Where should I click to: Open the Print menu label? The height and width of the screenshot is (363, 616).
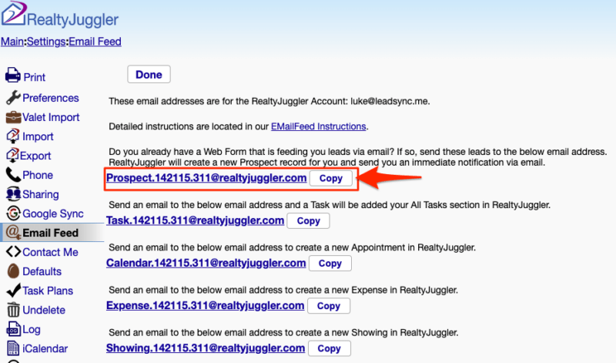35,77
